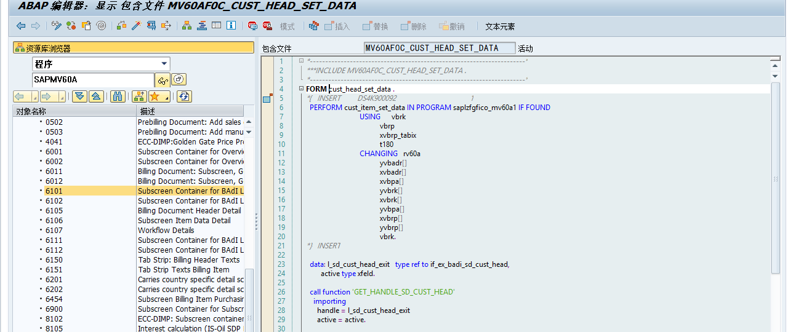Image resolution: width=788 pixels, height=332 pixels.
Task: Select the 资源库浏览器 Repository Browser bar
Action: [134, 48]
